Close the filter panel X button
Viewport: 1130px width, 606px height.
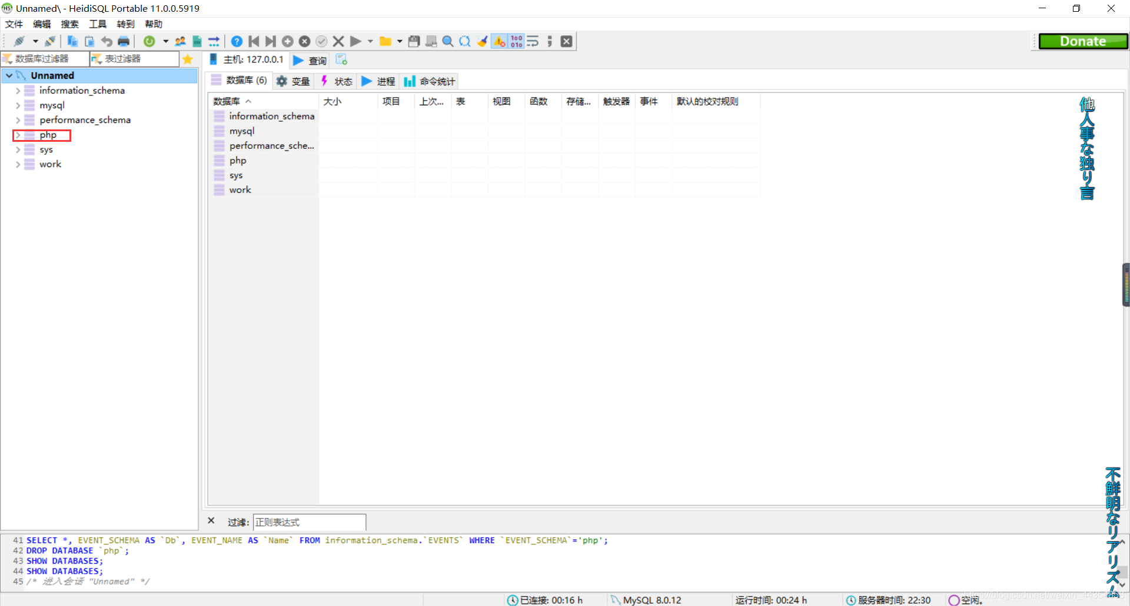click(211, 521)
